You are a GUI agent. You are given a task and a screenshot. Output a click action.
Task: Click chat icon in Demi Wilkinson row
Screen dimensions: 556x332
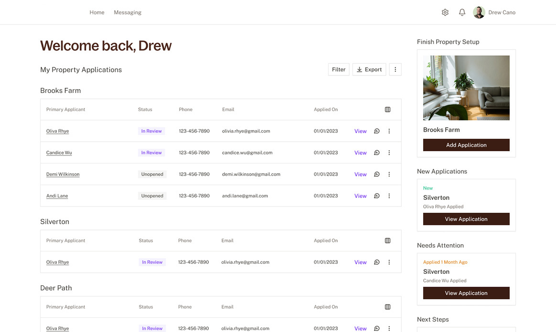[376, 175]
